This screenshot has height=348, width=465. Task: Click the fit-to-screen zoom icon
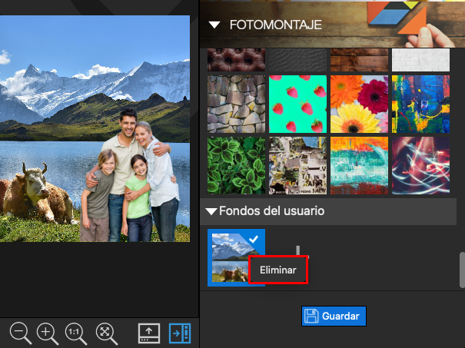point(107,333)
